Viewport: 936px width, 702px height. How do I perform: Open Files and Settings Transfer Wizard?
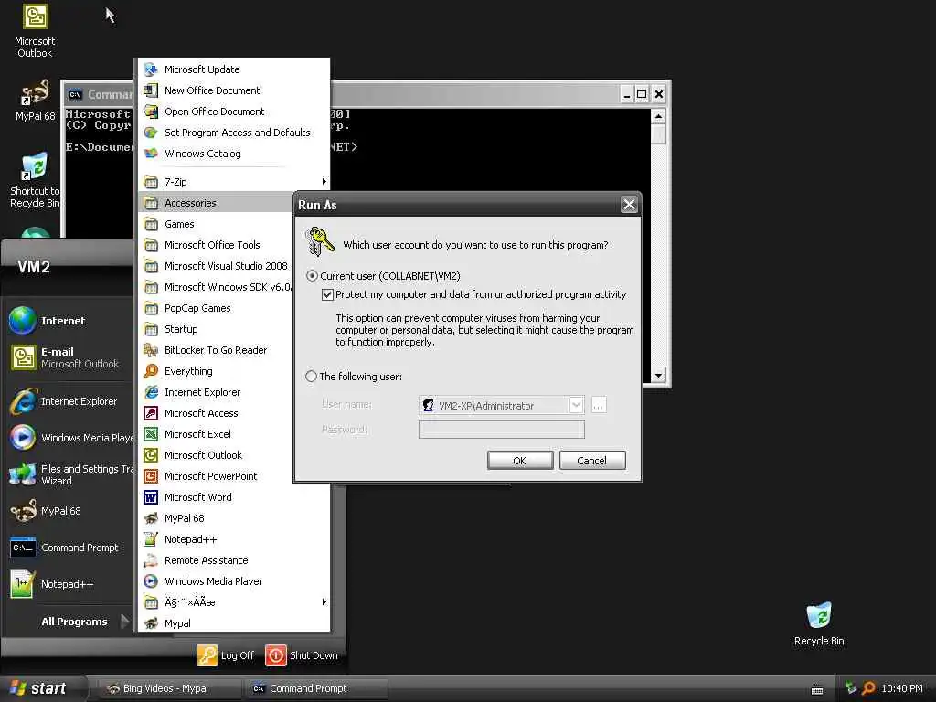69,474
